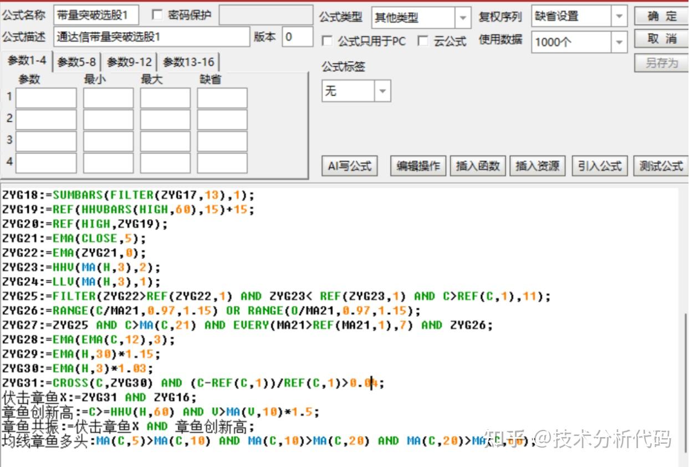Open the 使用数据 dropdown showing 1000个

[x=620, y=42]
